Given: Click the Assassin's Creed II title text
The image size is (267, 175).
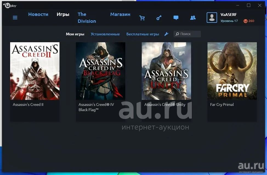Looking at the screenshot, I should pos(28,105).
